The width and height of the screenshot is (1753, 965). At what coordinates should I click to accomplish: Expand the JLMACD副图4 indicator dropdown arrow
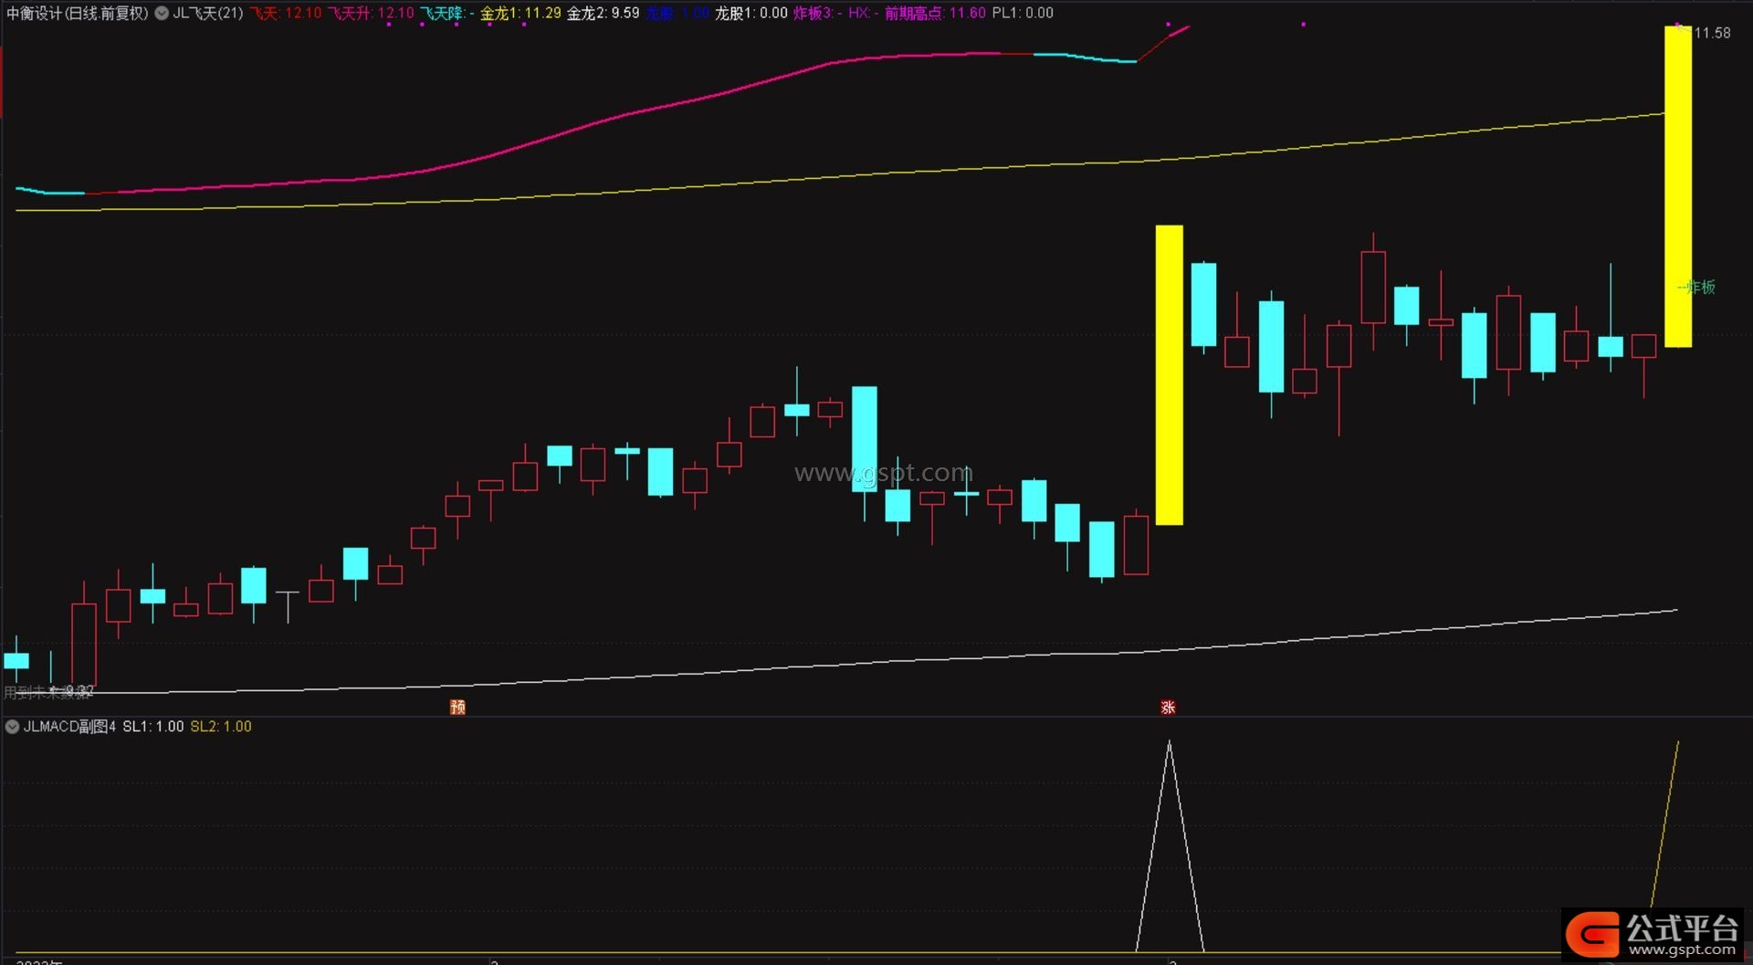12,727
